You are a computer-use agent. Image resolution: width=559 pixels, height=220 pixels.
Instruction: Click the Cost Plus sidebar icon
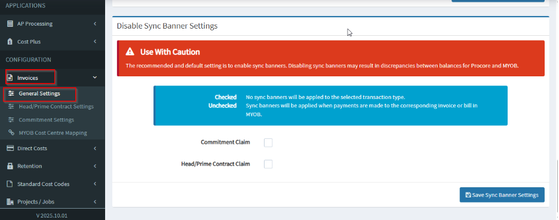click(10, 42)
